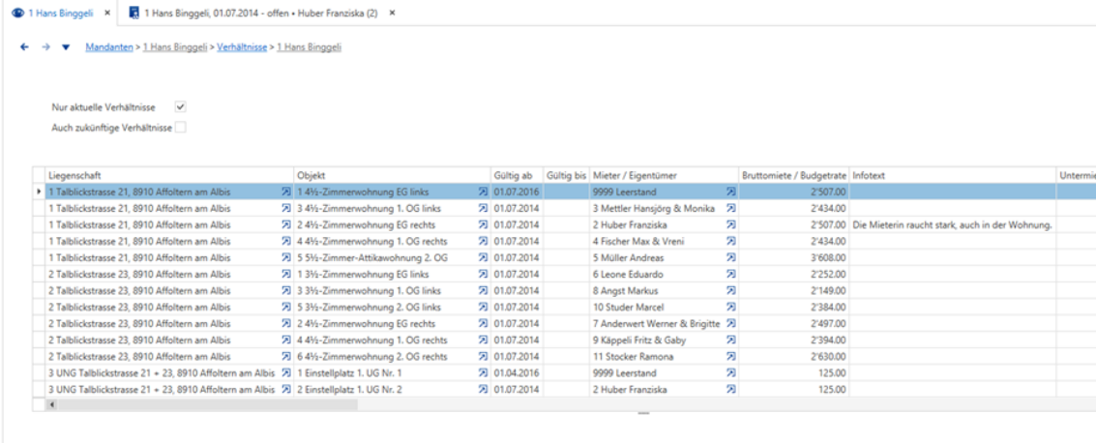Click the document icon on the Huber Franziska tab

pos(134,13)
